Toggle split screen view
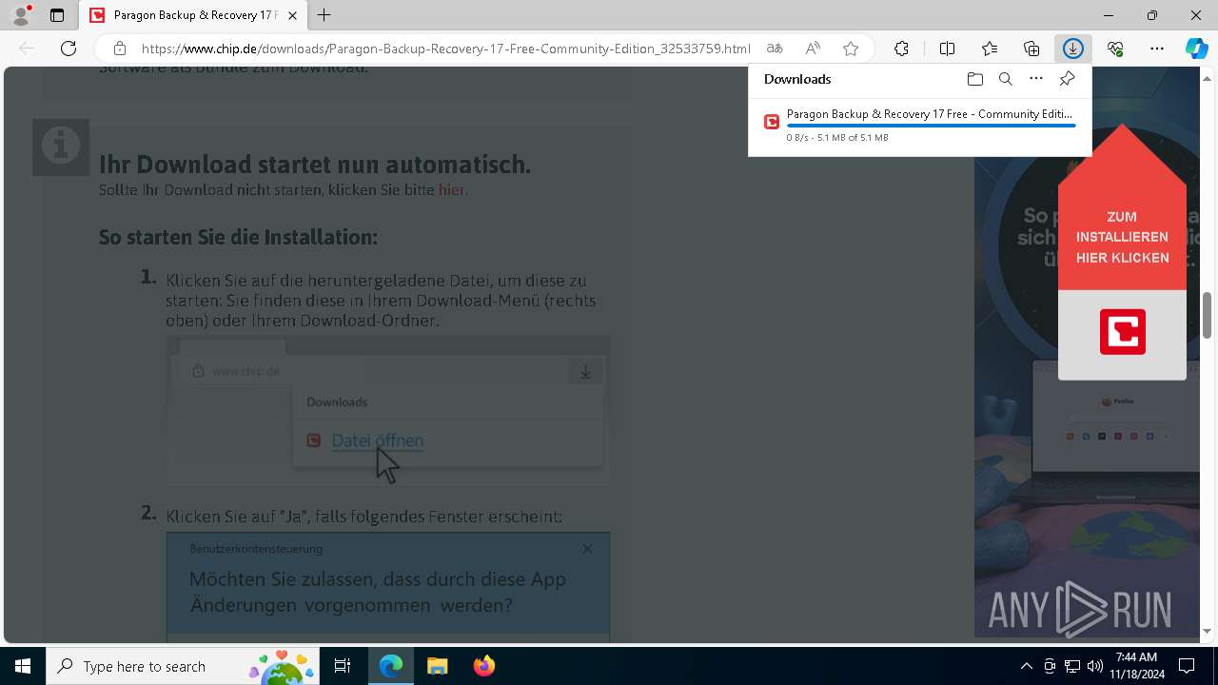The width and height of the screenshot is (1218, 685). 947,49
